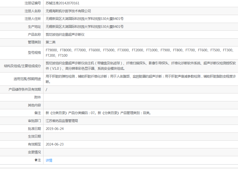Select the 备注 label
Image resolution: width=238 pixels, height=169 pixels.
click(38, 113)
